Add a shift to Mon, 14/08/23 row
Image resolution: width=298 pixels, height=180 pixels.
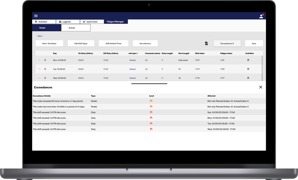point(45,60)
